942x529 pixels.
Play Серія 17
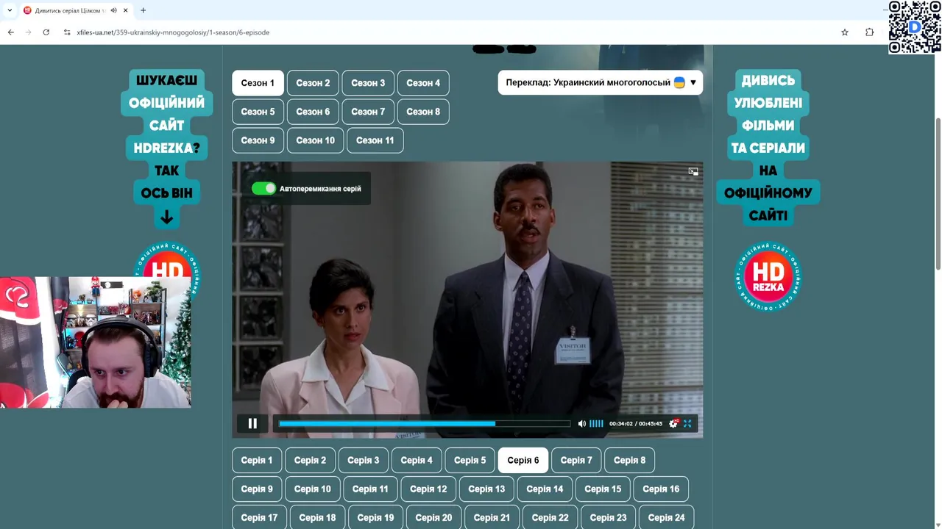point(259,517)
